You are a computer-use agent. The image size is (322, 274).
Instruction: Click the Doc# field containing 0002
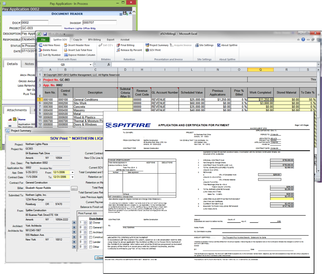(x=35, y=23)
